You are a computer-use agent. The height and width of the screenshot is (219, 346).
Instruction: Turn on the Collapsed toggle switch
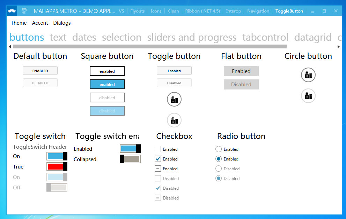tap(130, 159)
